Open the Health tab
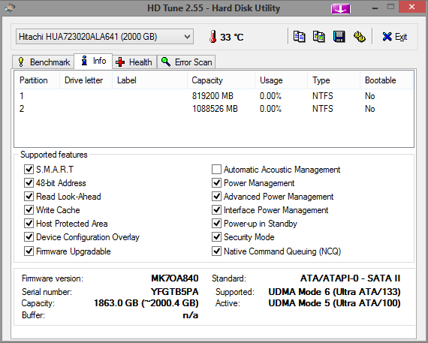 [x=134, y=62]
